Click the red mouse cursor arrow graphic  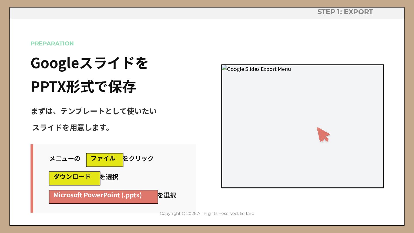coord(323,134)
